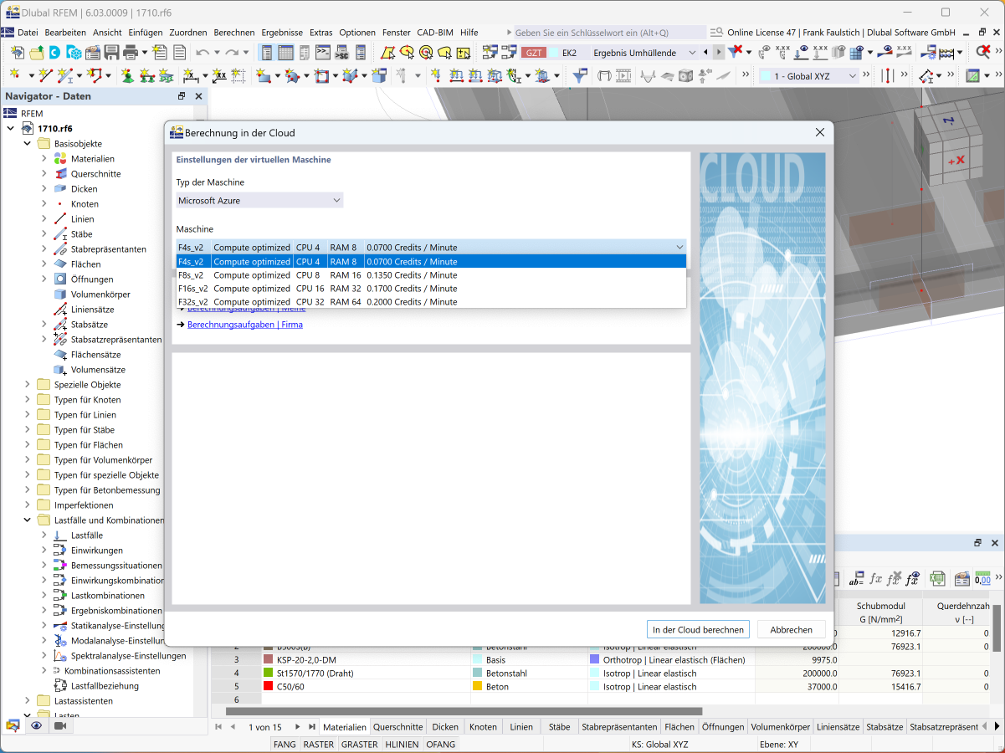Click the filter funnel icon in lower toolbar
Viewport: 1005px width, 753px height.
tap(579, 75)
